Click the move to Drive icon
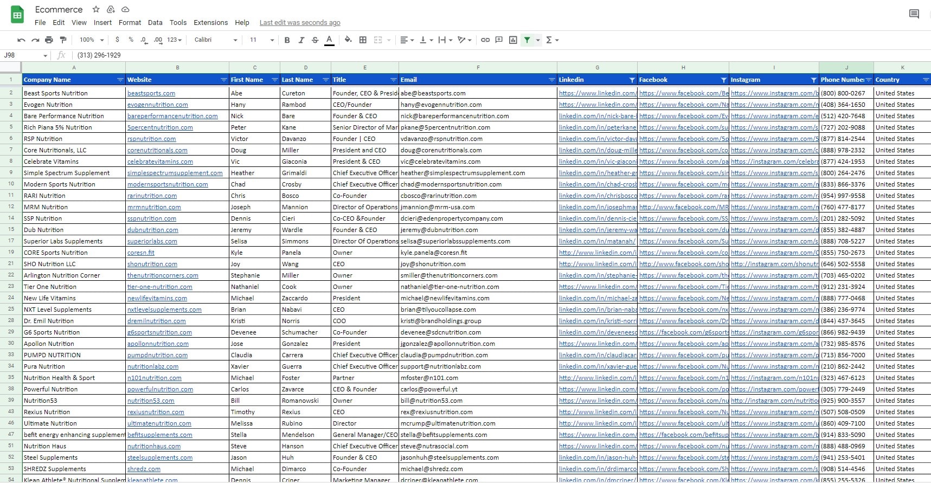The image size is (931, 483). point(111,9)
